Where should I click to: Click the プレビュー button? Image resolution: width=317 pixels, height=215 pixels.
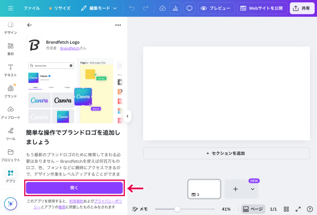(x=216, y=8)
